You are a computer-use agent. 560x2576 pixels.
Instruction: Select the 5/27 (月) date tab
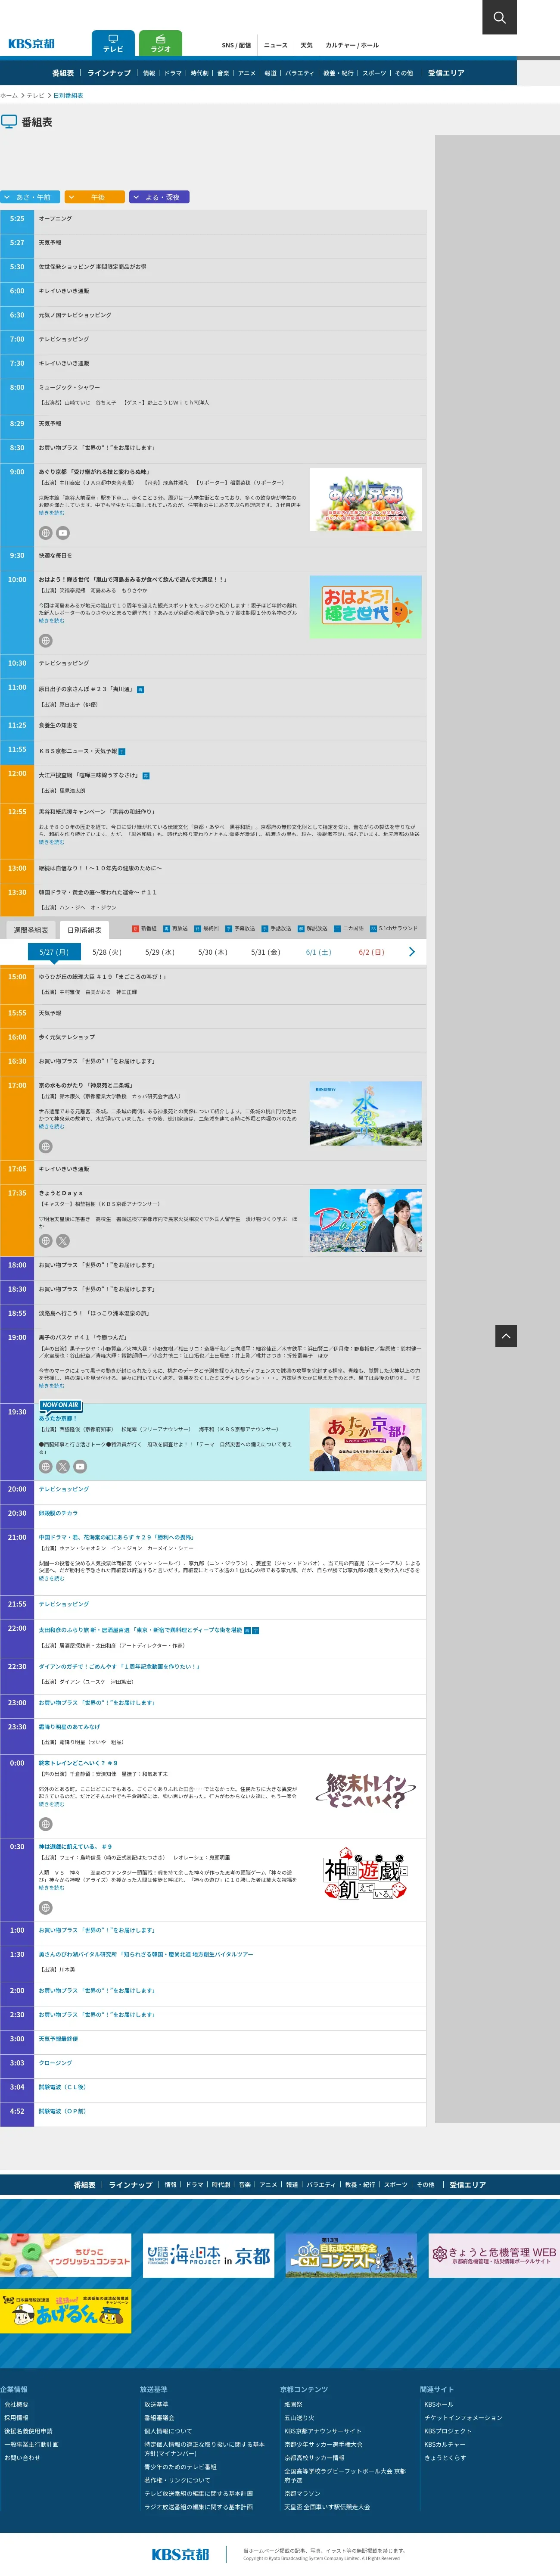point(54,952)
